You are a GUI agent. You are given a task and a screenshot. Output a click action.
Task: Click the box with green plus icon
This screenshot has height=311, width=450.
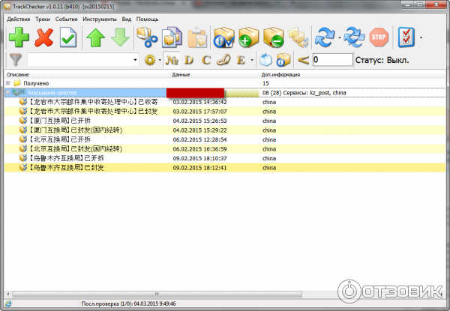(250, 37)
